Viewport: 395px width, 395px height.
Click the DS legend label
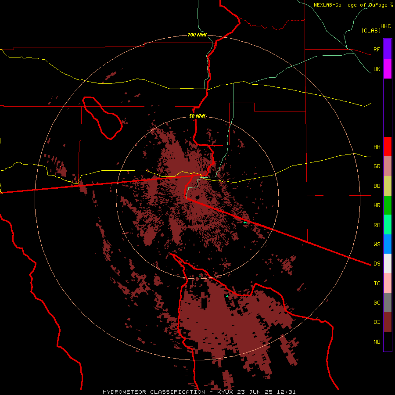[x=377, y=263]
